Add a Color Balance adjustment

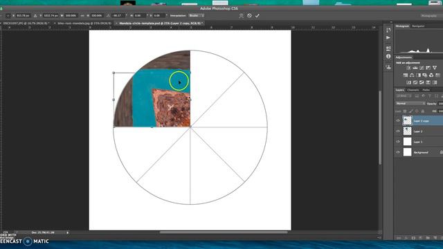pyautogui.click(x=412, y=75)
